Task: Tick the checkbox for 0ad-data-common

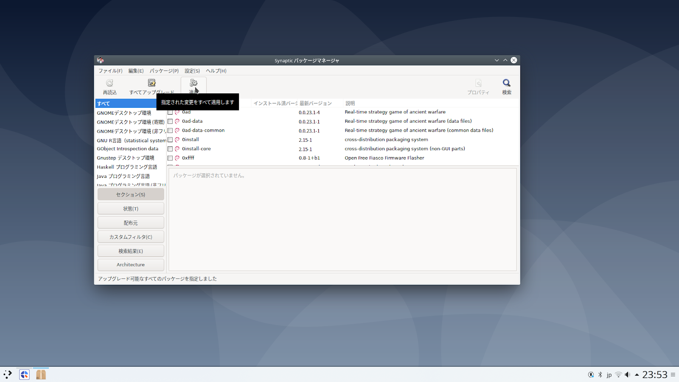Action: click(x=170, y=130)
